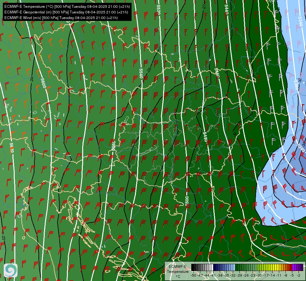Click the -11 legend tick label

(278, 275)
